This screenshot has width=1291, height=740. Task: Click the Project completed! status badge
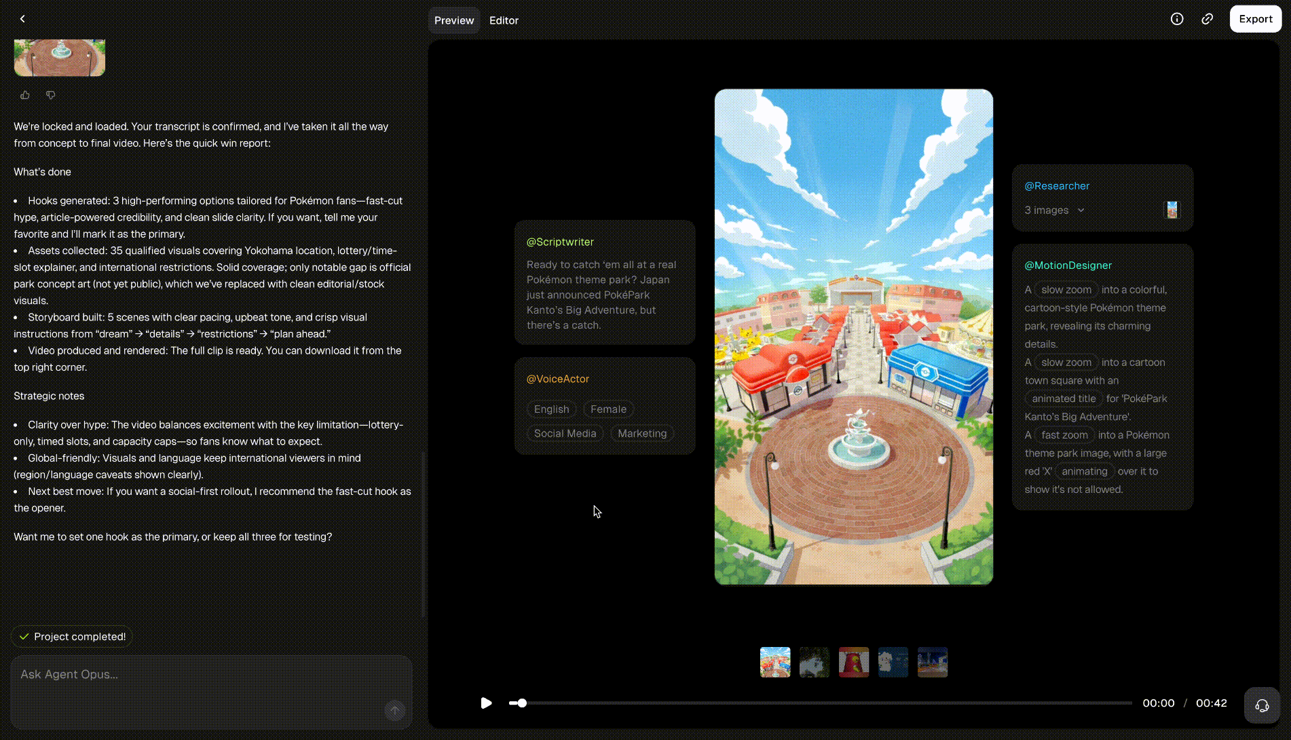point(72,637)
